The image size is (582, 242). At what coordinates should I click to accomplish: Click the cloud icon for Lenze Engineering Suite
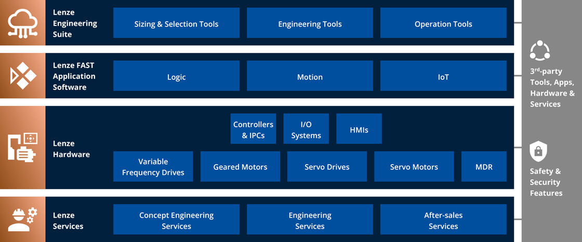coord(23,23)
